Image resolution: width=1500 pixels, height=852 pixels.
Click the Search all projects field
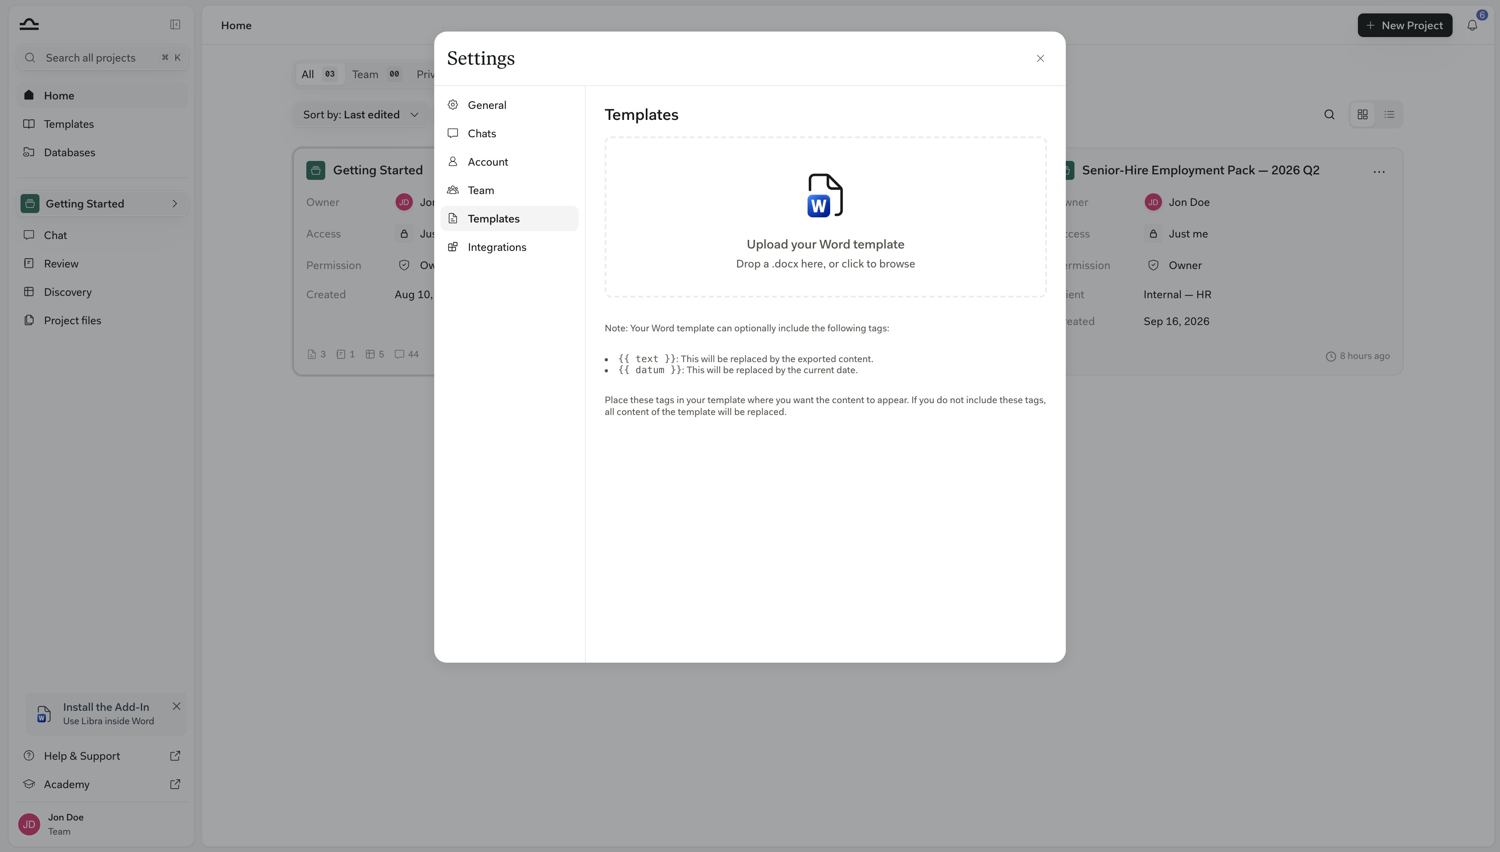coord(102,58)
